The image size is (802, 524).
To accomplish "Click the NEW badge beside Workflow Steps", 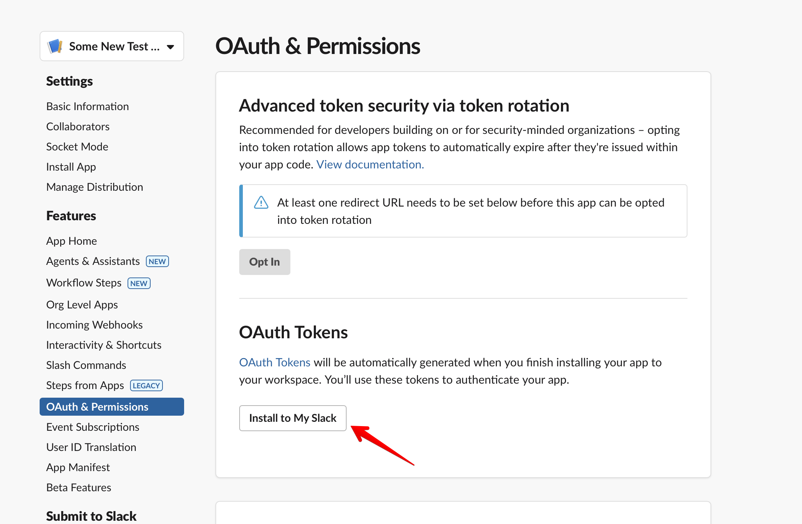I will pyautogui.click(x=139, y=284).
